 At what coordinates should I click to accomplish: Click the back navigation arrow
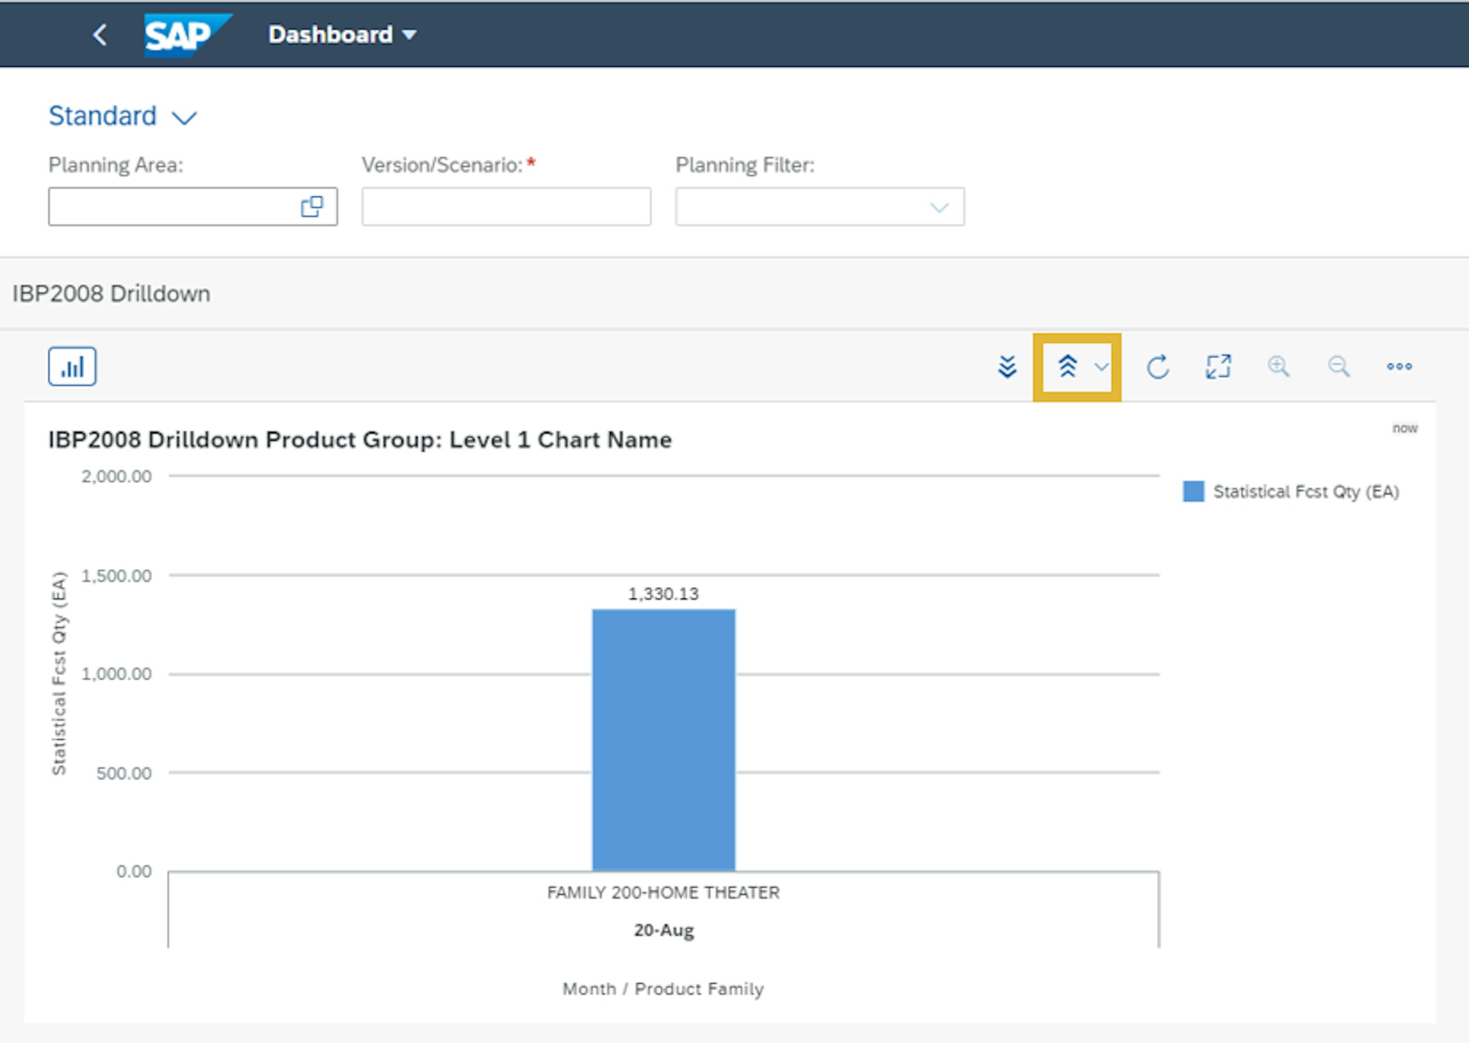coord(100,33)
